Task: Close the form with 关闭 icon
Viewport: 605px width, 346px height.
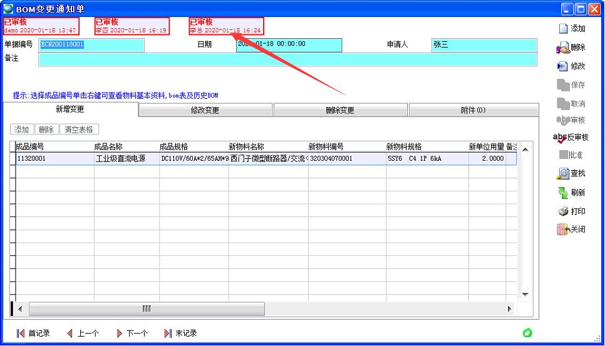Action: click(563, 230)
